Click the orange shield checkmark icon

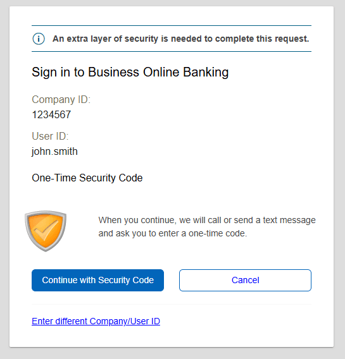(46, 231)
